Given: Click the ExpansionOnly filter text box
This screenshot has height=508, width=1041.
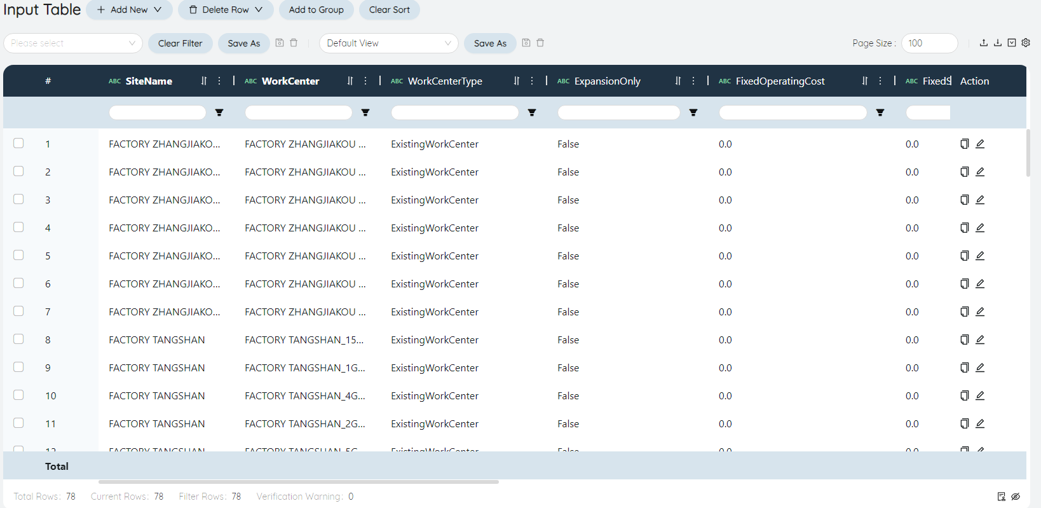Looking at the screenshot, I should 619,113.
